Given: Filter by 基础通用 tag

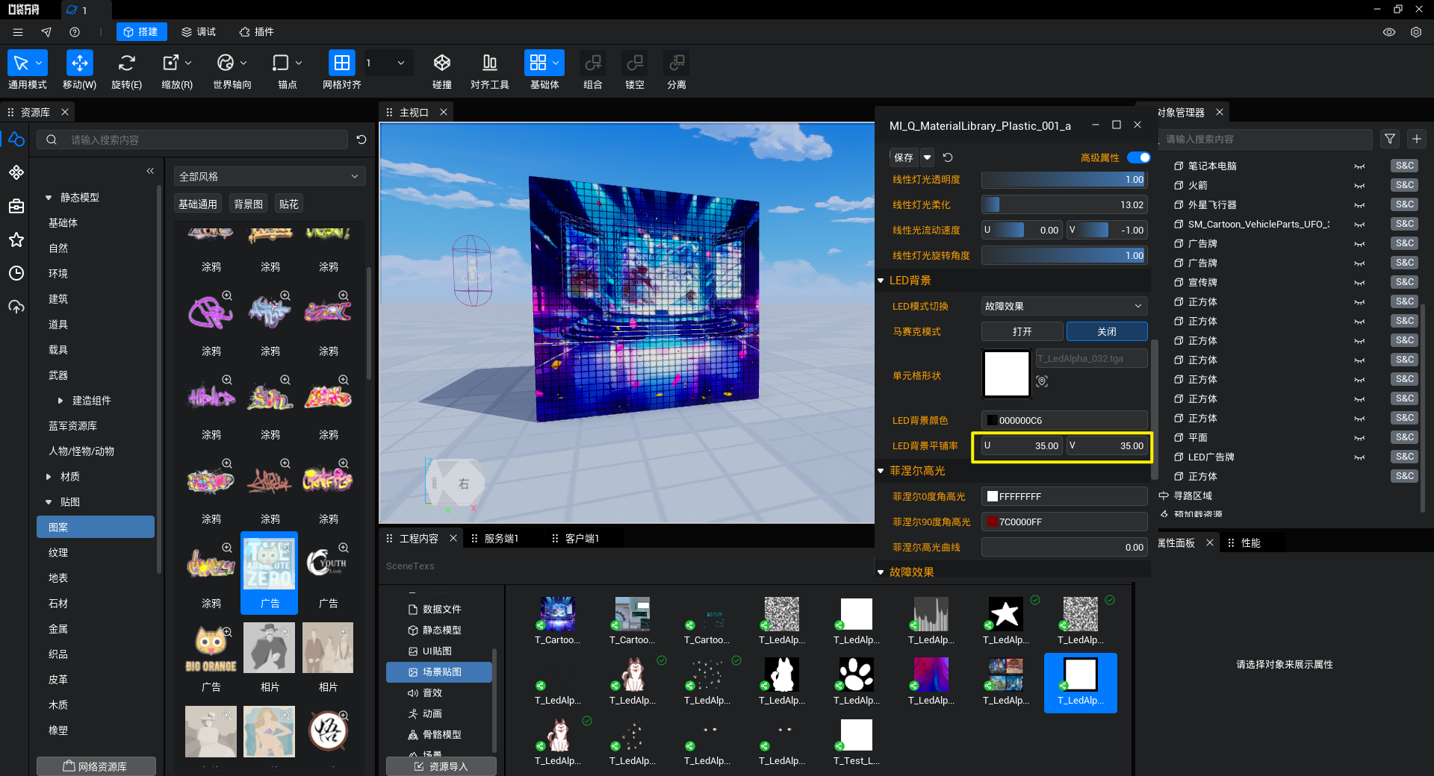Looking at the screenshot, I should pyautogui.click(x=198, y=204).
